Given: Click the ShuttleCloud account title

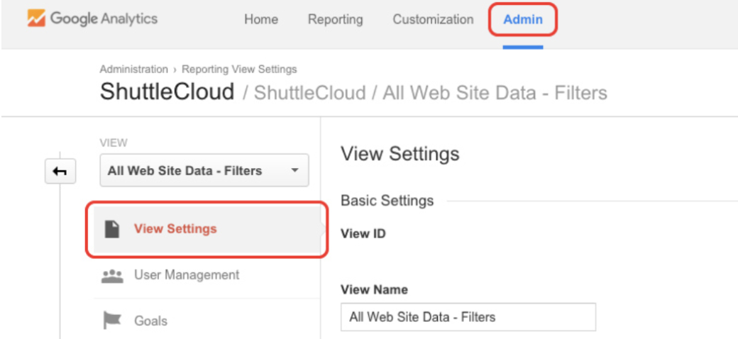Looking at the screenshot, I should pos(167,91).
